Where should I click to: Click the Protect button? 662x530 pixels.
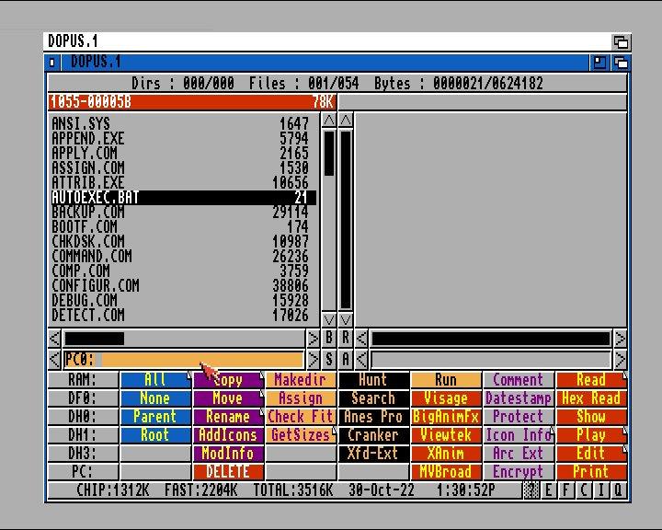519,416
